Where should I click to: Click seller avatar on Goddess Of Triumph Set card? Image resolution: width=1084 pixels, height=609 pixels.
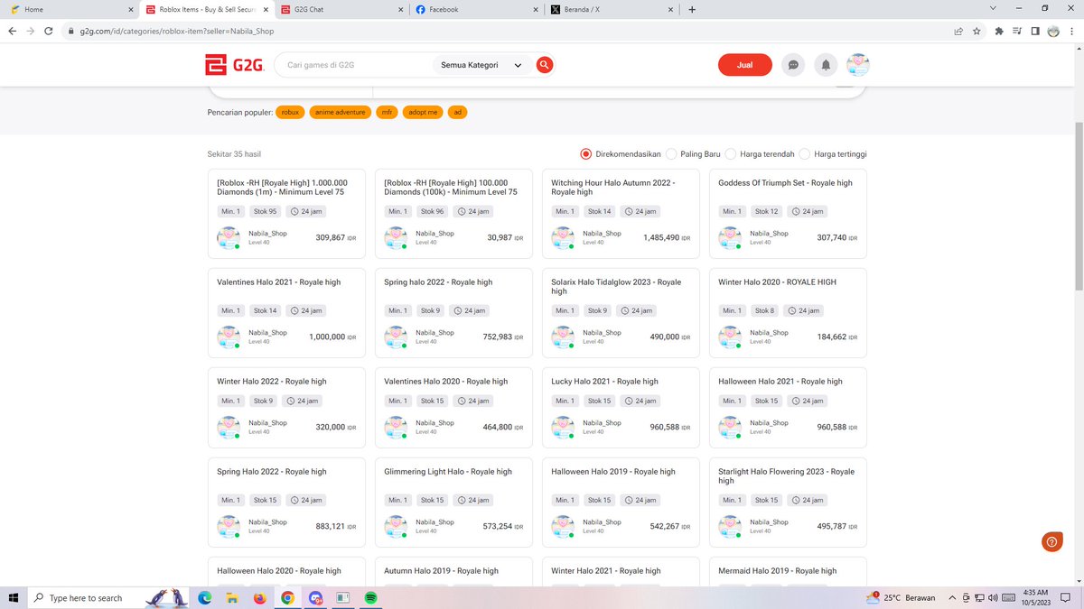point(729,238)
